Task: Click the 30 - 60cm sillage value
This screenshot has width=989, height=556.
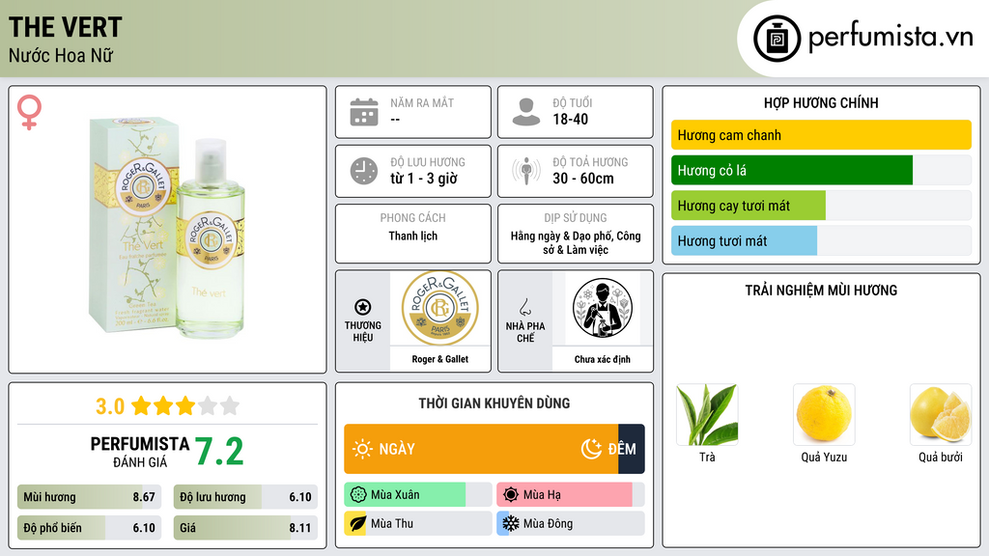Action: [x=583, y=179]
